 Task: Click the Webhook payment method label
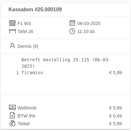point(27,108)
